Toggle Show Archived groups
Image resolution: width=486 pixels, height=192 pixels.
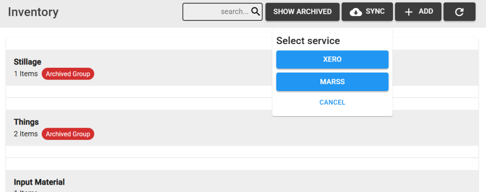pyautogui.click(x=302, y=12)
